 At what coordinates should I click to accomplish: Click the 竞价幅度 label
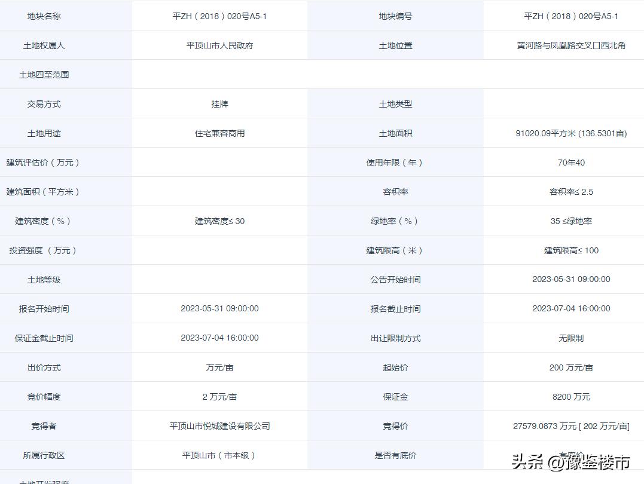tap(44, 397)
